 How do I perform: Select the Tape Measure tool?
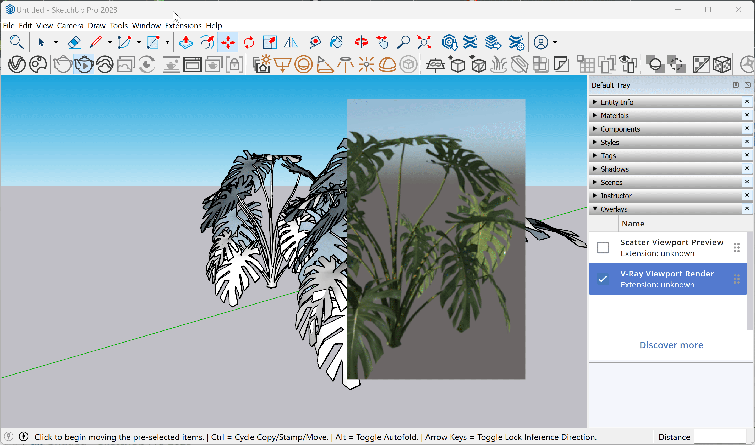pyautogui.click(x=315, y=42)
